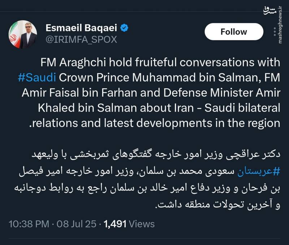Click the Mashregh News Persian logo watermark

tap(270, 10)
